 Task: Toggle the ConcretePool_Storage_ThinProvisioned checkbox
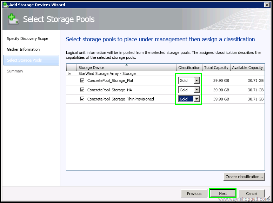[82, 99]
